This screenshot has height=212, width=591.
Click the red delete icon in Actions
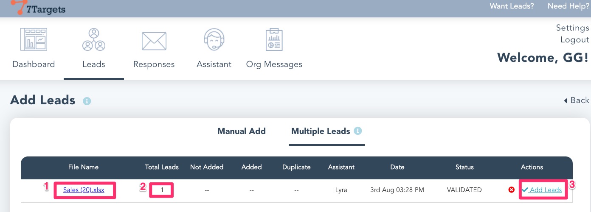click(512, 190)
